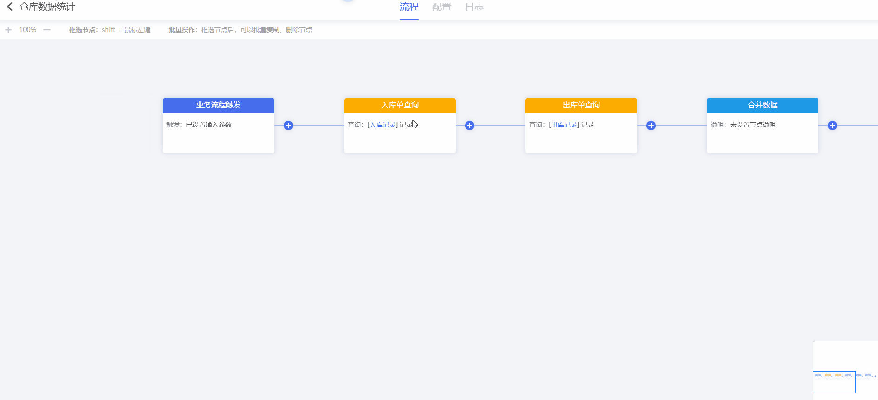Select the 业务流程触发 node header

(x=219, y=105)
